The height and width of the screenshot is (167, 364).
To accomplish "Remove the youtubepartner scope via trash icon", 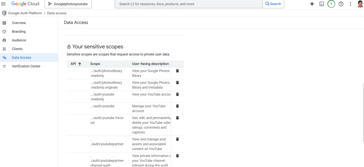I will 177,139.
